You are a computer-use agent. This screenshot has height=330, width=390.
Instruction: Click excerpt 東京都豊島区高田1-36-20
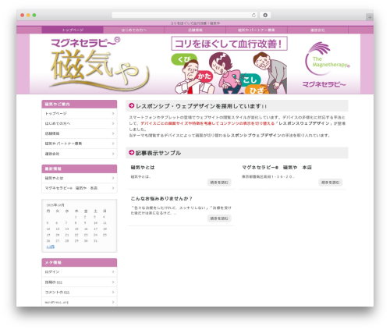[x=268, y=177]
